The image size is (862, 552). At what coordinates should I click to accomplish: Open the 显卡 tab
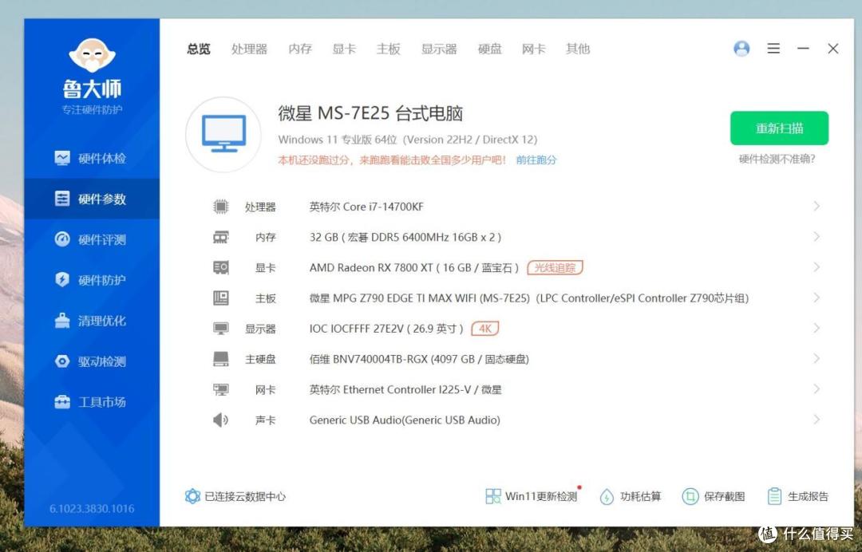[344, 49]
